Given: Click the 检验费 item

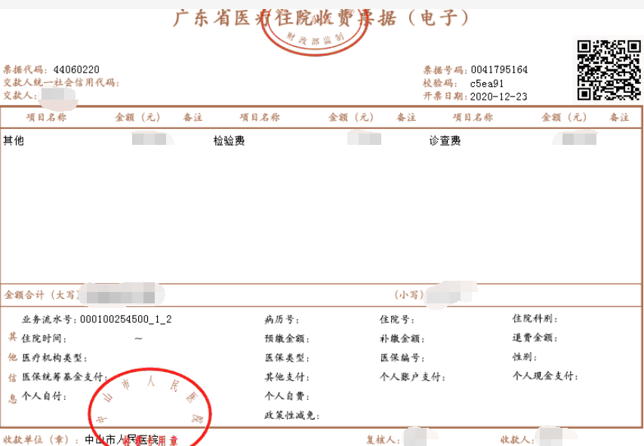Looking at the screenshot, I should [230, 141].
